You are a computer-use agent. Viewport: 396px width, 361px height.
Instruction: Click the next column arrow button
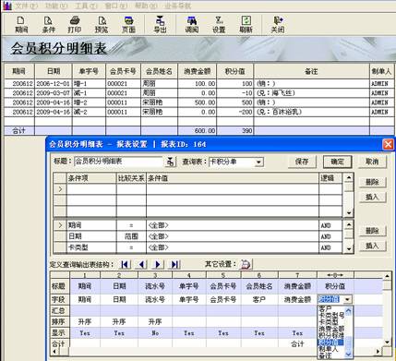coord(158,264)
